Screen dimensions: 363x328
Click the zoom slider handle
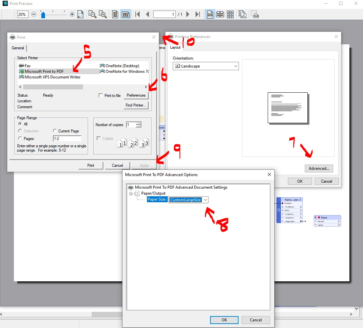point(43,15)
